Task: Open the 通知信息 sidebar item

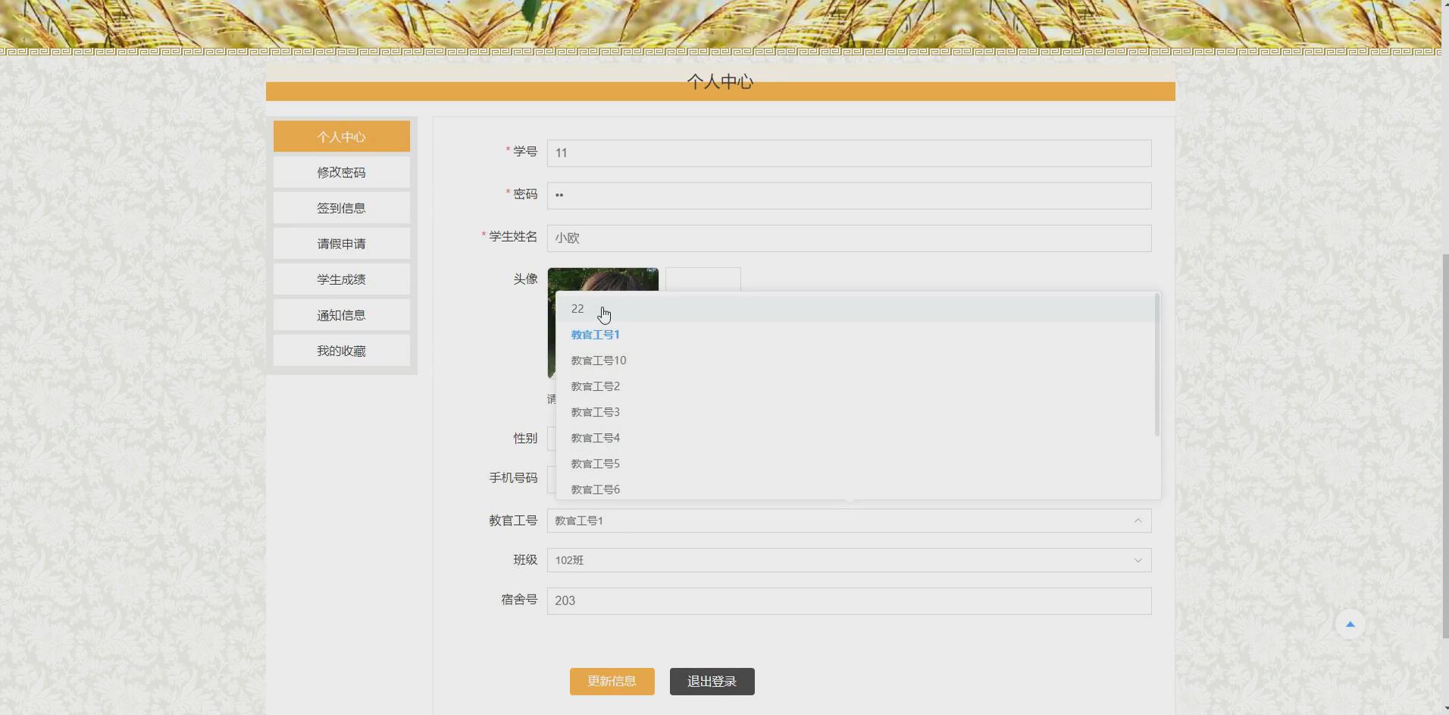Action: (x=341, y=314)
